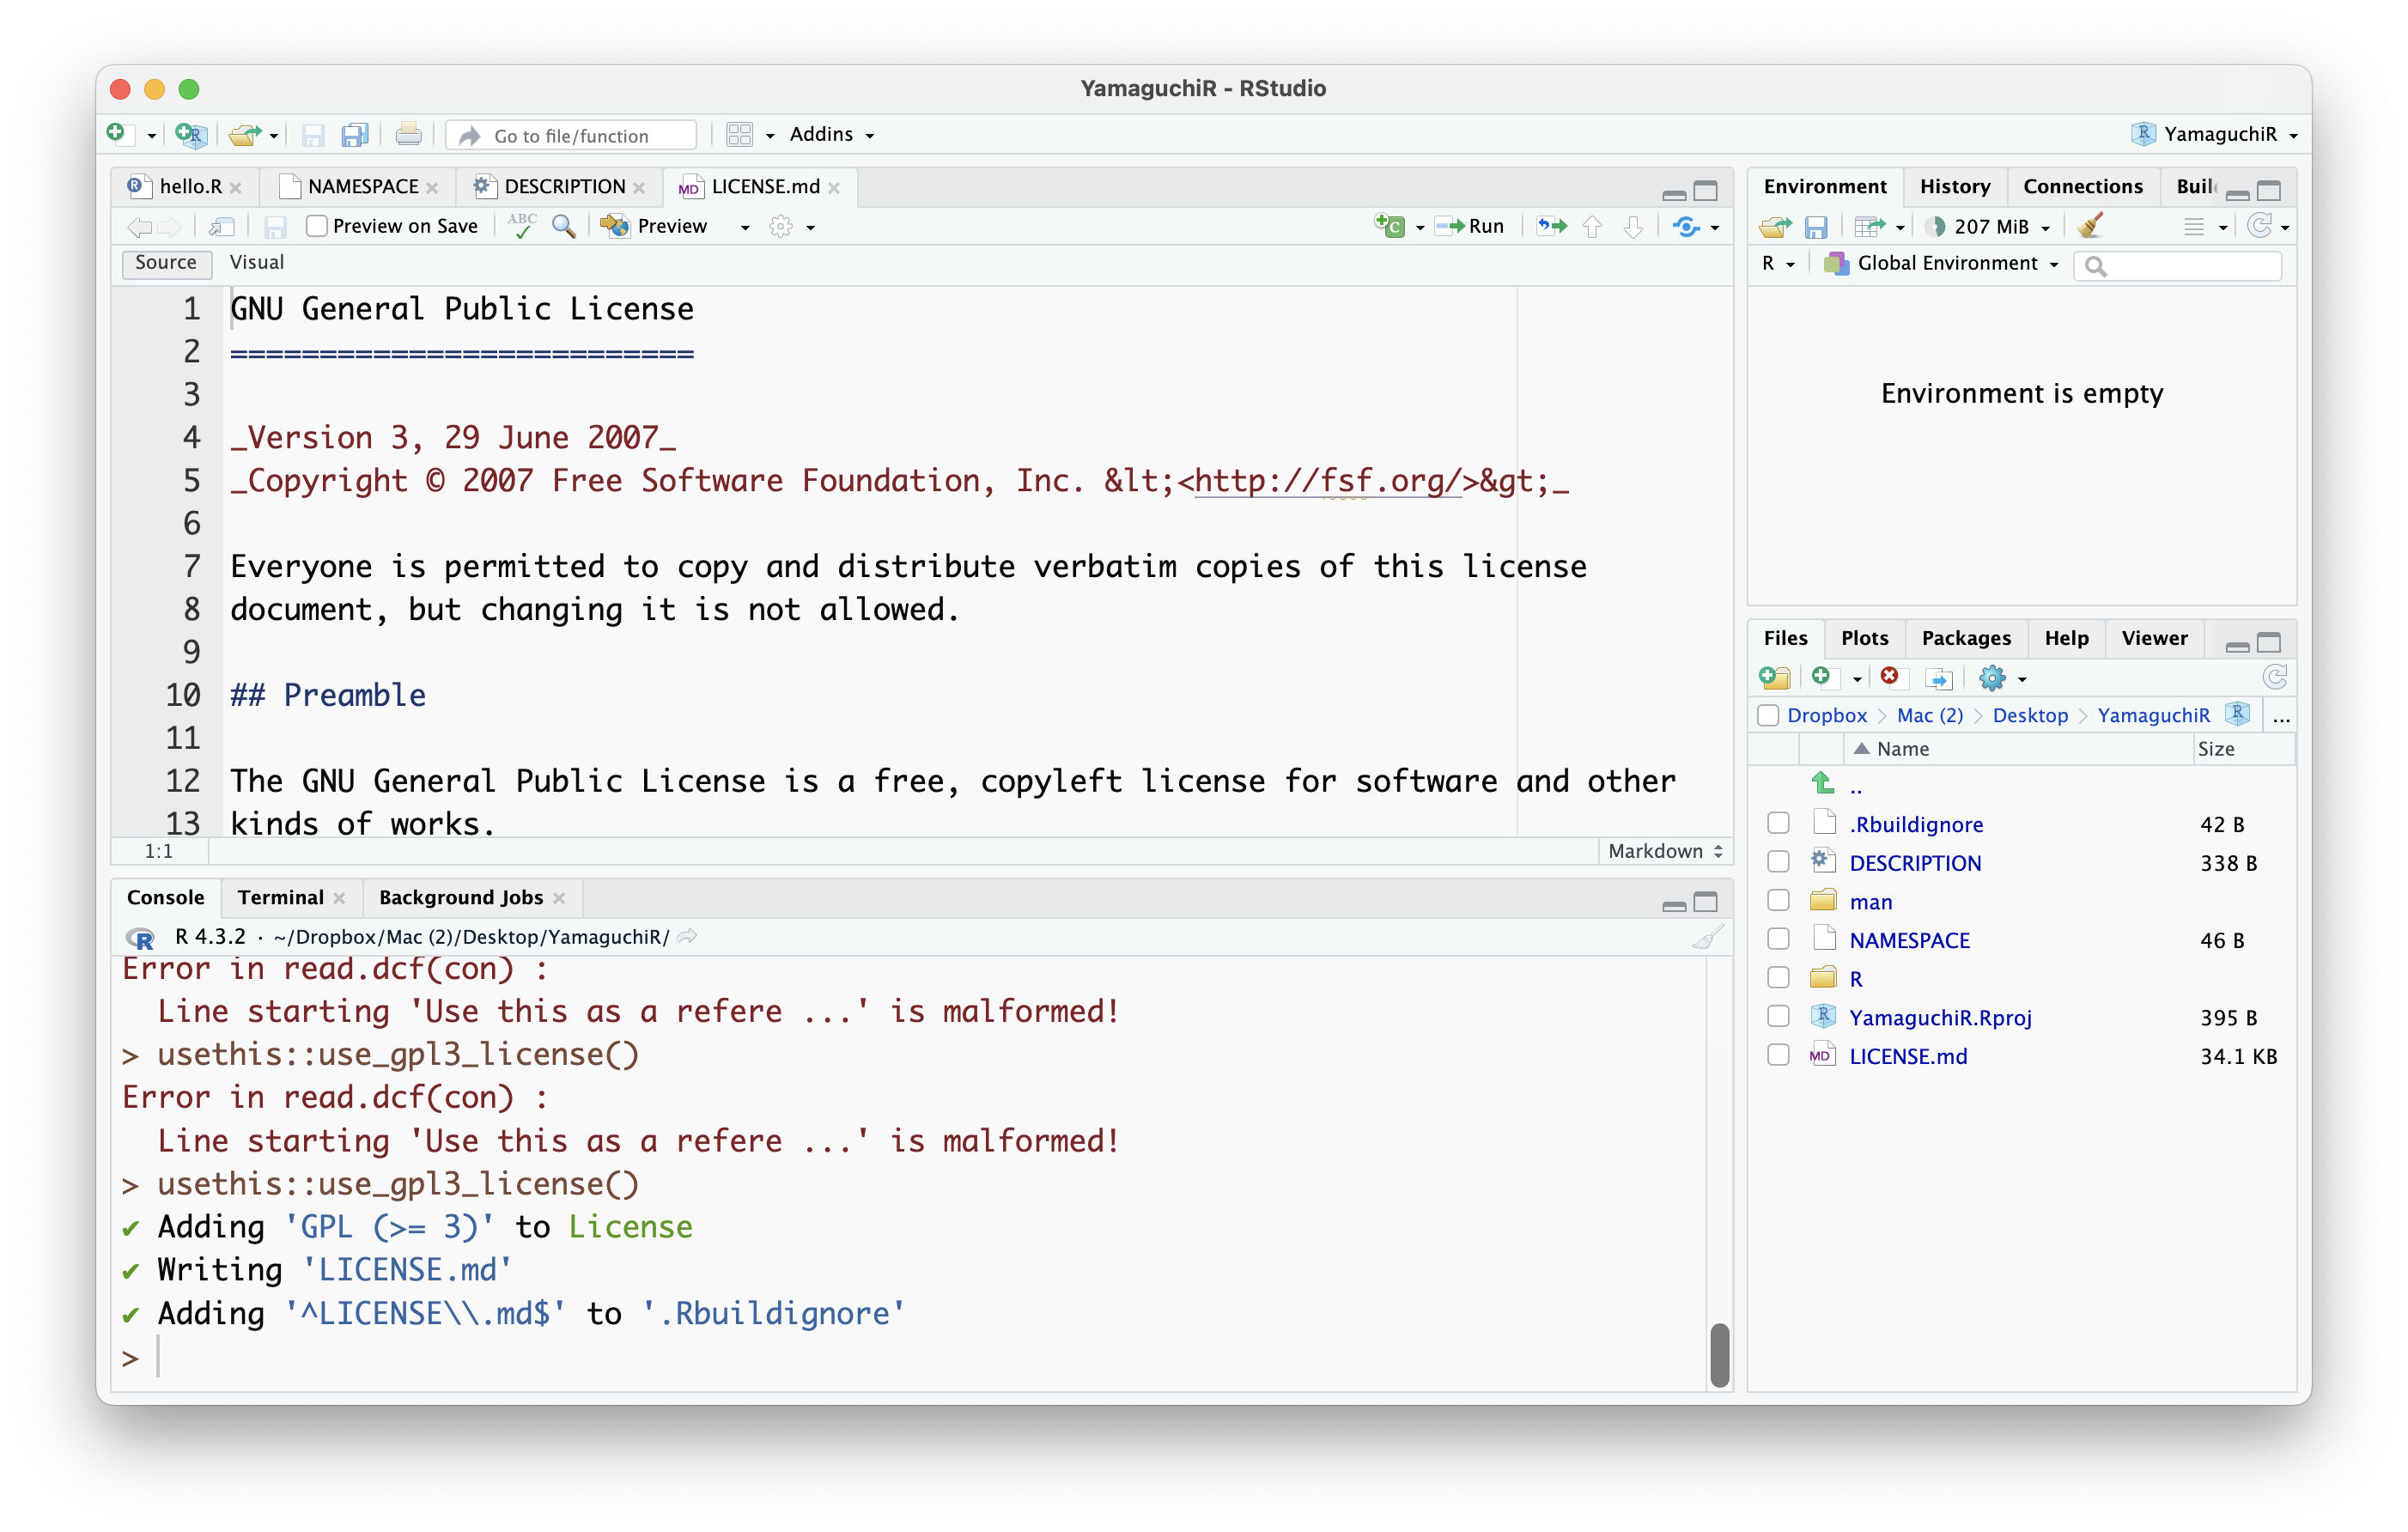Image resolution: width=2408 pixels, height=1532 pixels.
Task: Open the Markdown file type selector
Action: (1665, 851)
